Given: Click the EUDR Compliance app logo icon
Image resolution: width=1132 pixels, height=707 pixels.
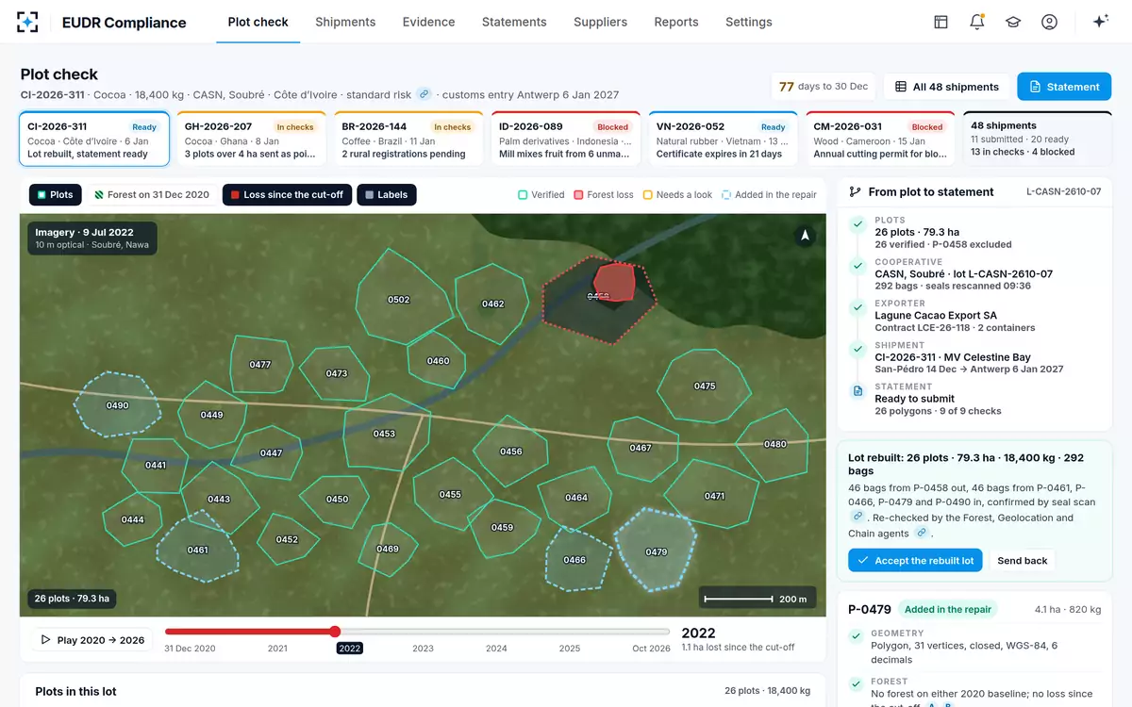Looking at the screenshot, I should click(x=28, y=22).
